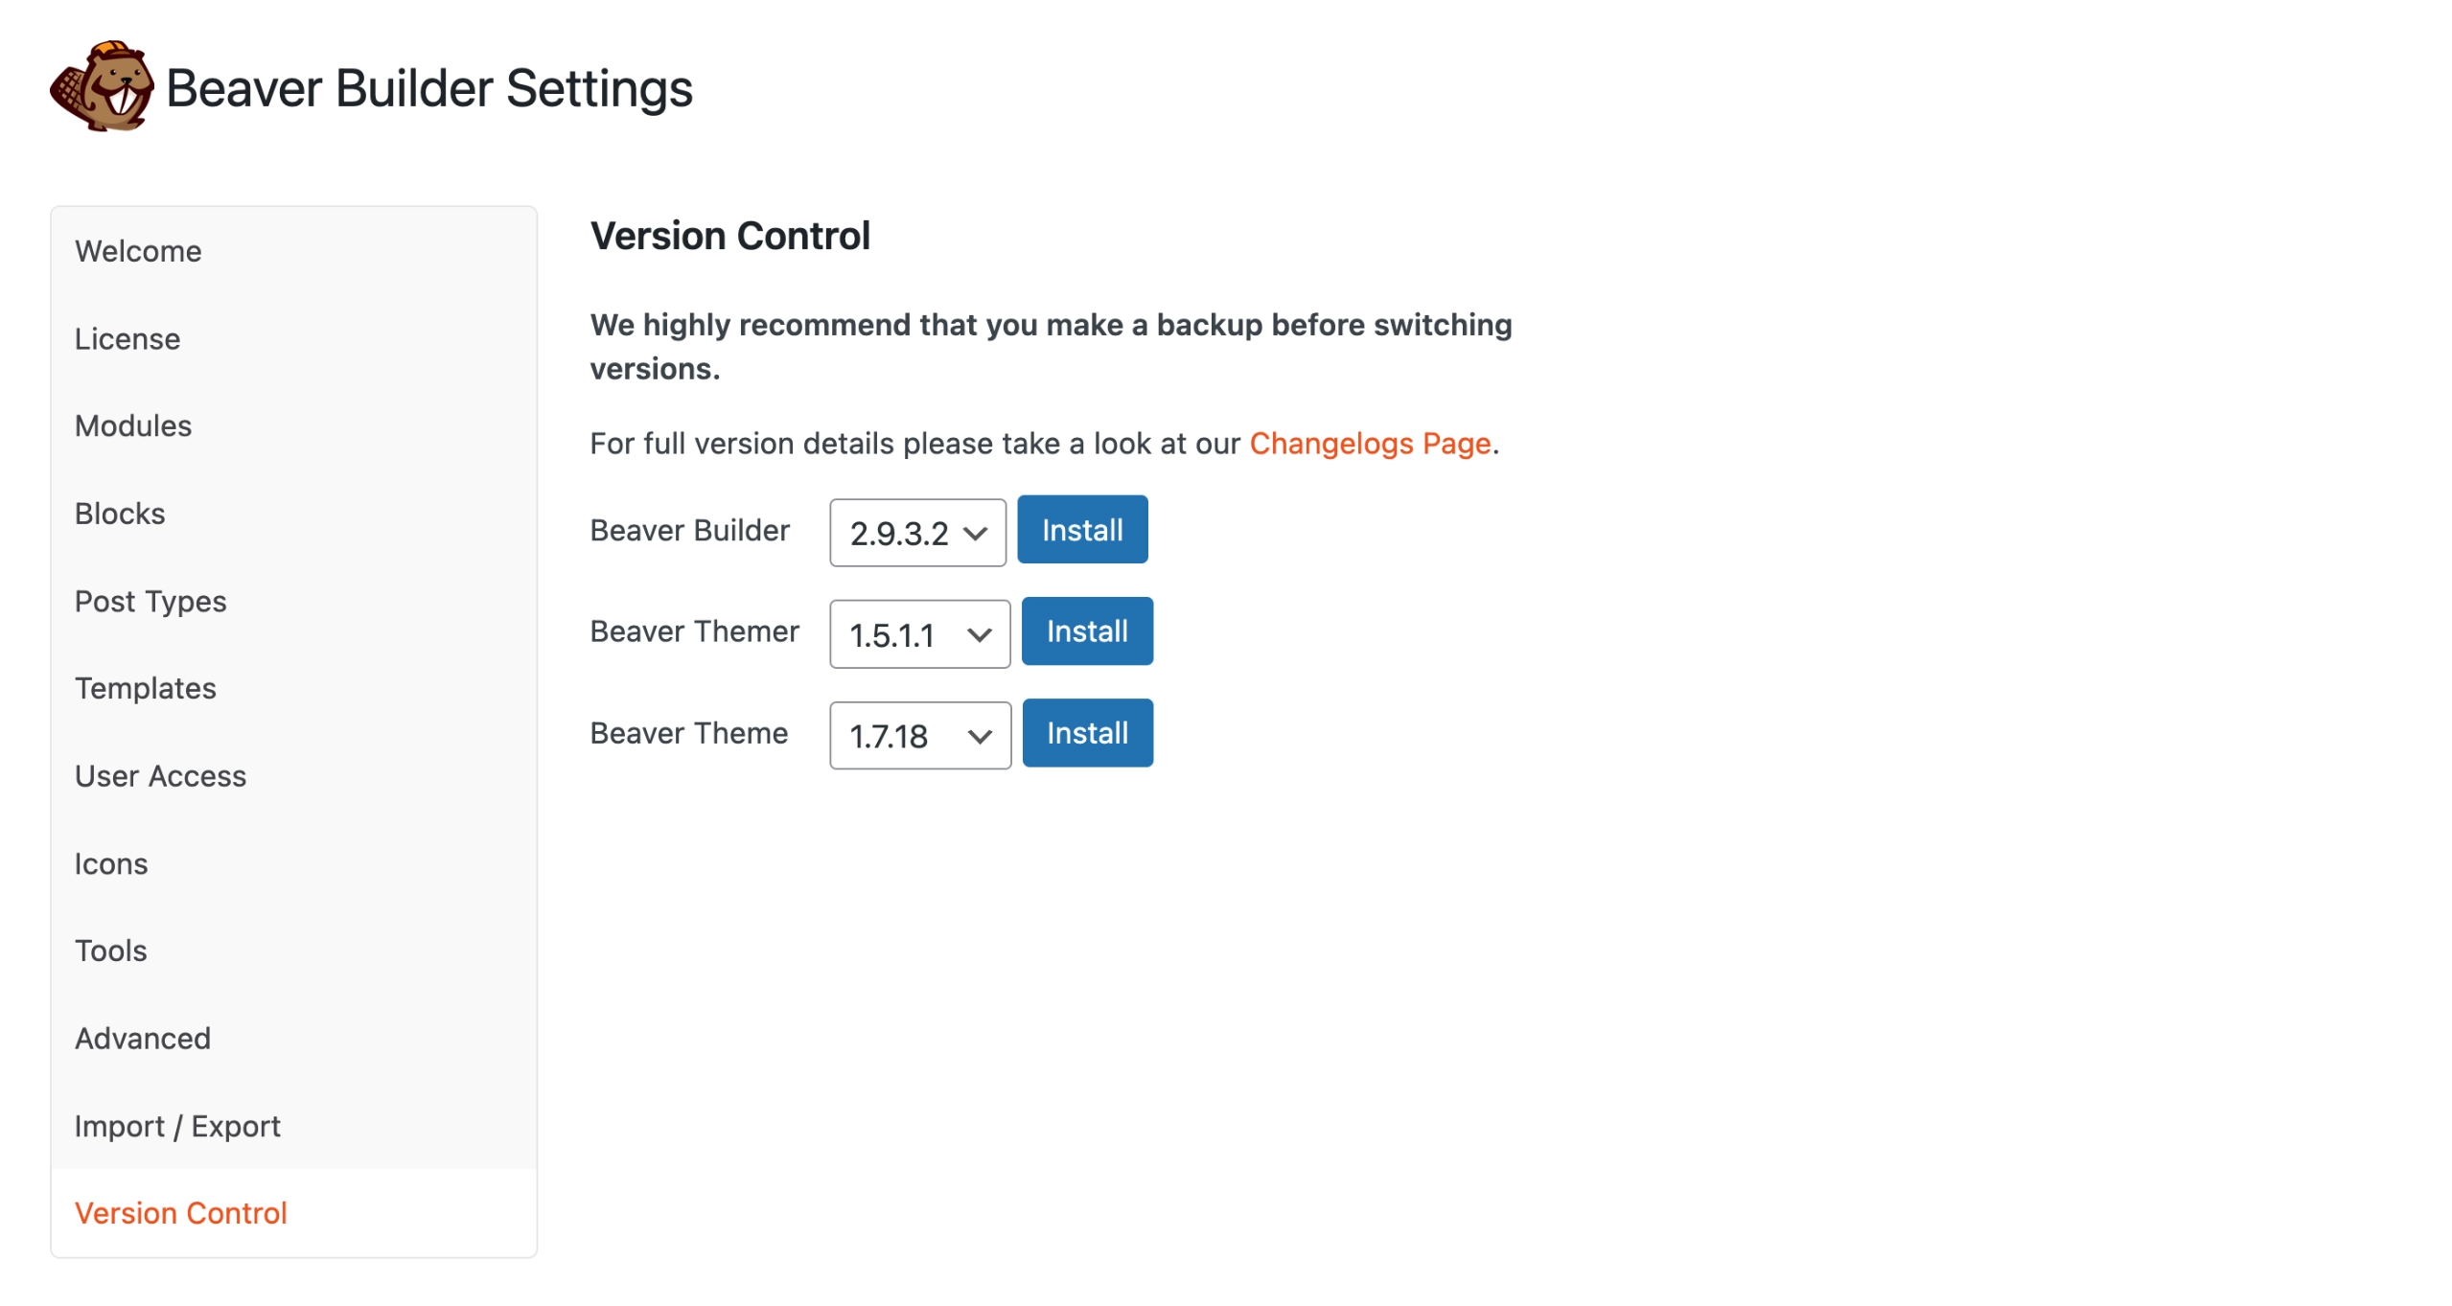2452x1306 pixels.
Task: Select the Advanced settings tab
Action: (142, 1038)
